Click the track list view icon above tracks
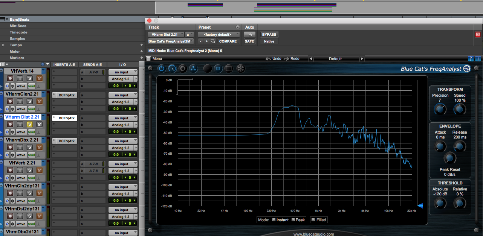Image resolution: width=483 pixels, height=236 pixels. (3, 64)
